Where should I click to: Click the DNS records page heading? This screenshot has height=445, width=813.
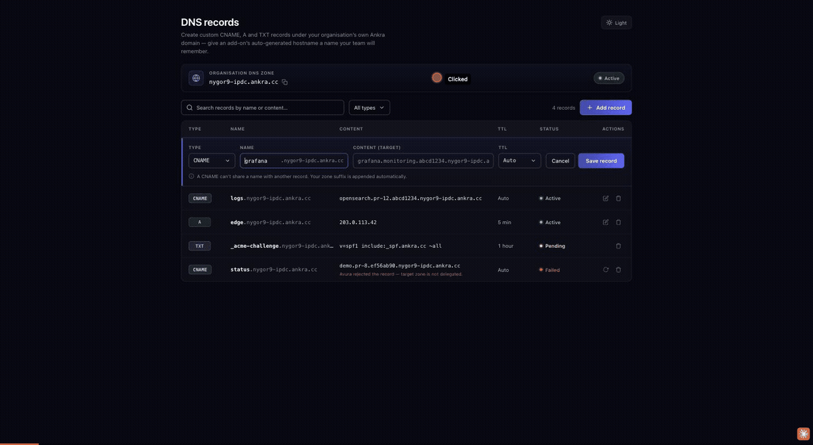pyautogui.click(x=210, y=22)
